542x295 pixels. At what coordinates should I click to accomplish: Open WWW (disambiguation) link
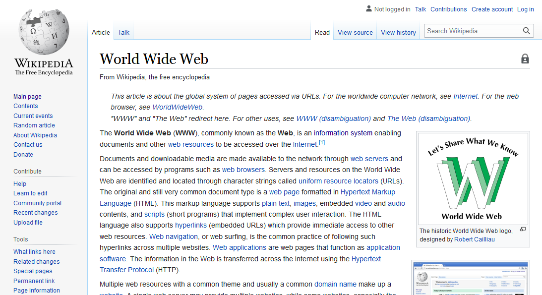pyautogui.click(x=334, y=118)
